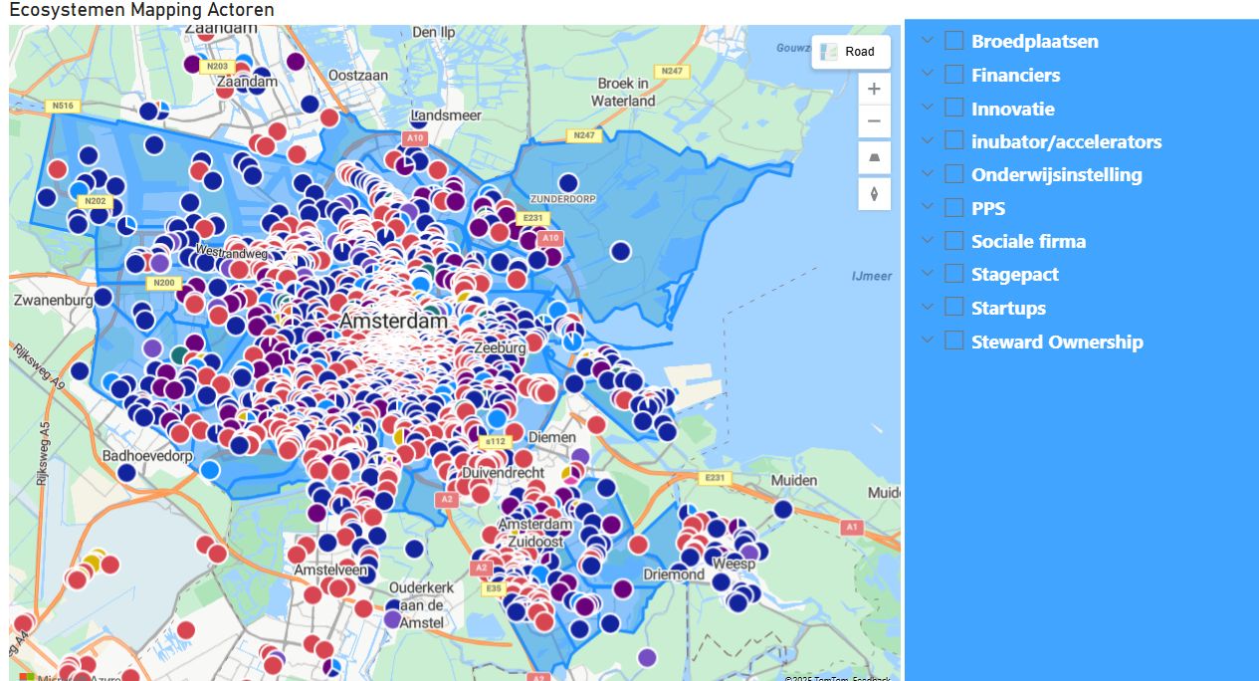The width and height of the screenshot is (1259, 681).
Task: Zoom in on the map
Action: 874,89
